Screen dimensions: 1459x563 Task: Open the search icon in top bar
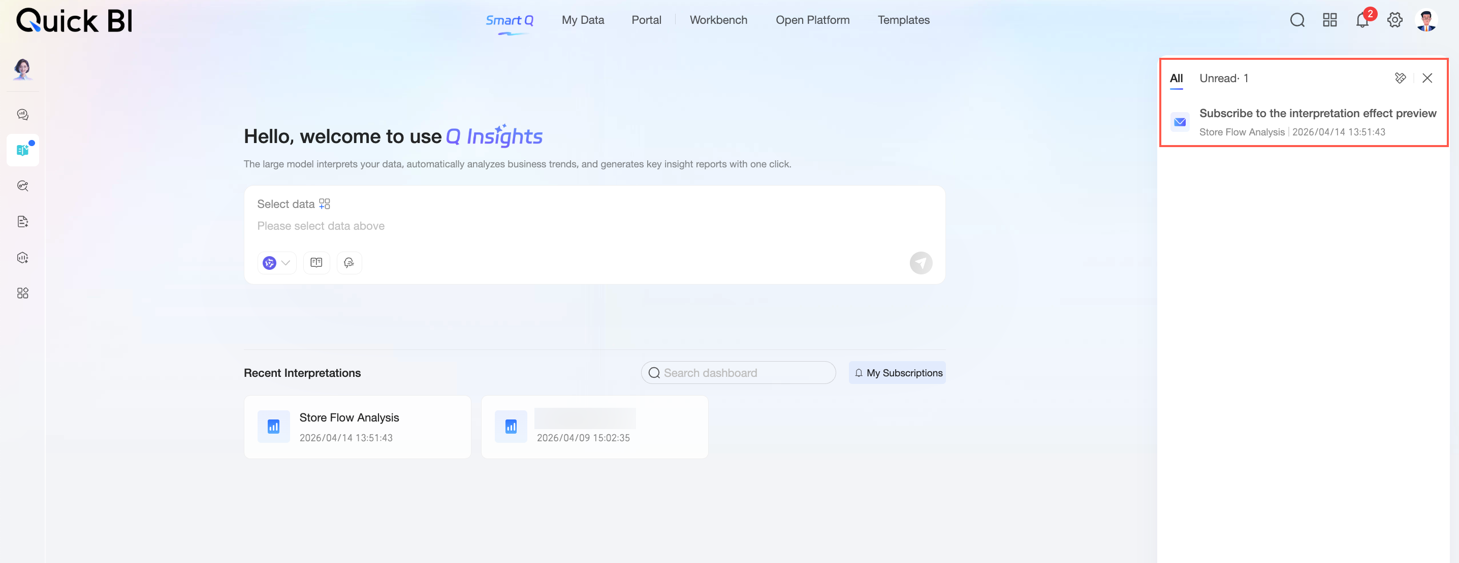click(1297, 20)
